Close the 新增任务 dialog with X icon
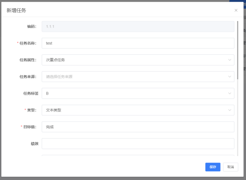The width and height of the screenshot is (246, 180). [236, 10]
